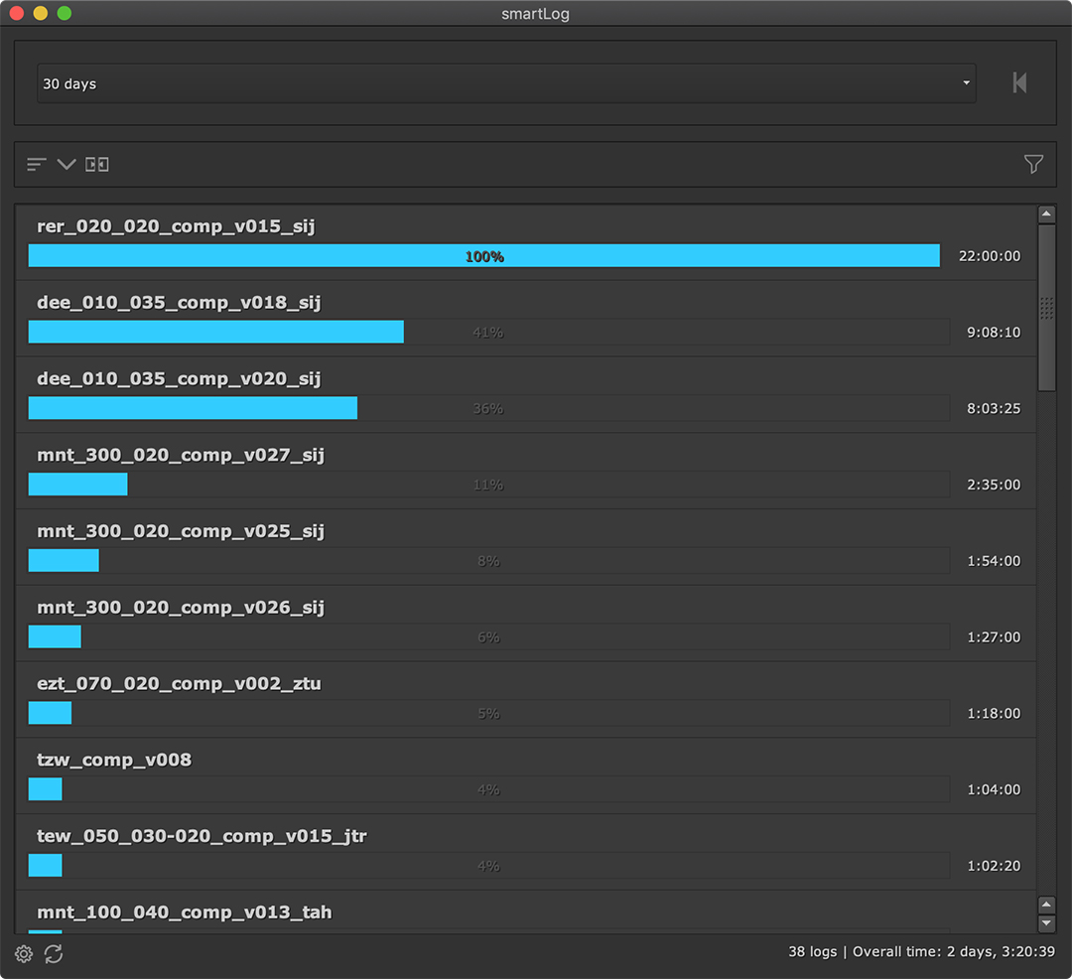Click the refresh logs icon
Viewport: 1072px width, 979px height.
[x=54, y=954]
